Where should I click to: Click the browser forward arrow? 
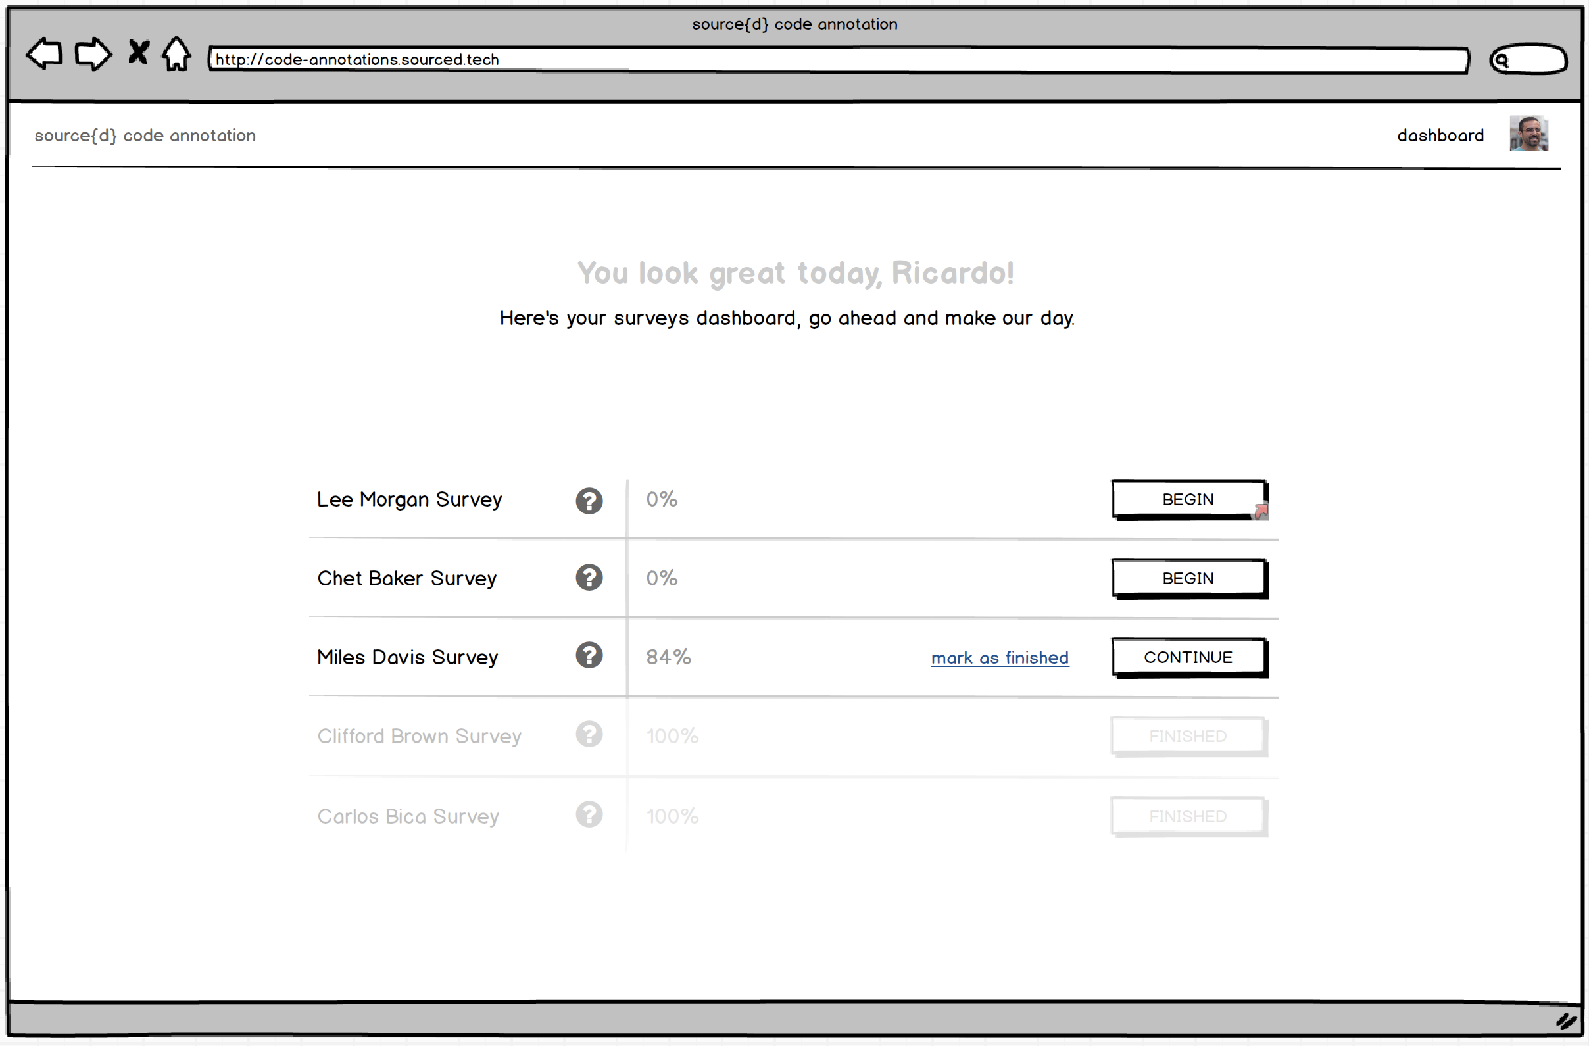(x=92, y=53)
